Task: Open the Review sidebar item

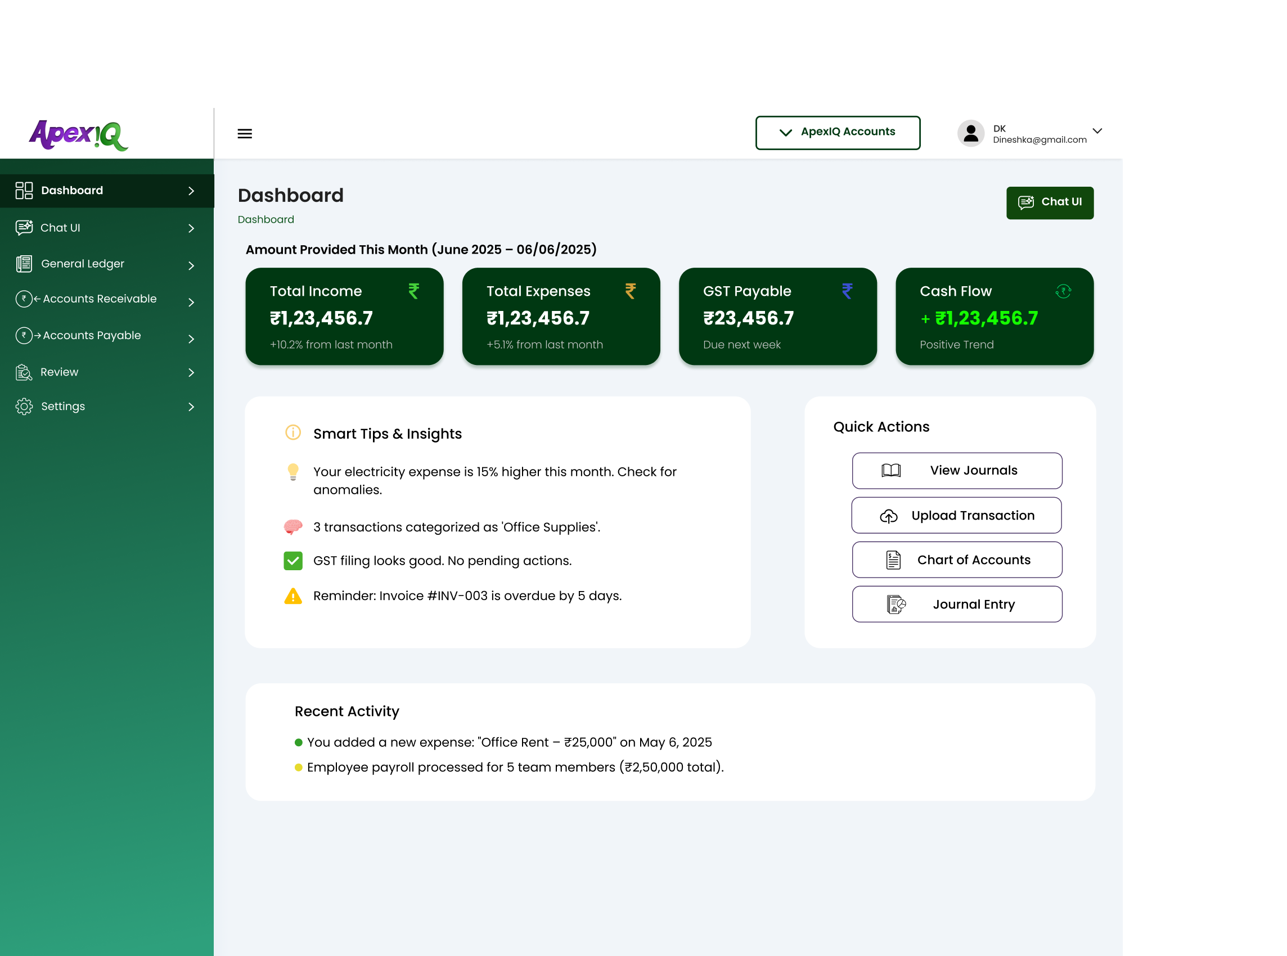Action: 59,372
